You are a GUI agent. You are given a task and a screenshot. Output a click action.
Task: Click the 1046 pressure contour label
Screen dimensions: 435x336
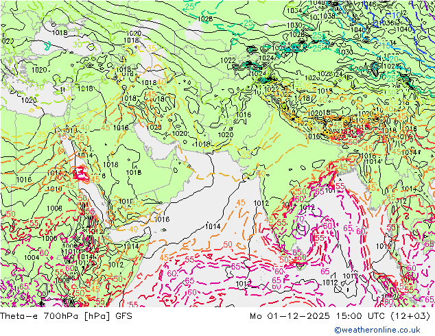(368, 4)
